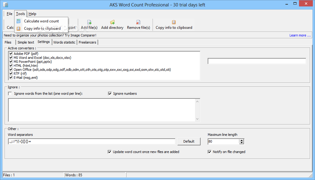Minimize the AKS Word Count window
The image size is (315, 180).
pyautogui.click(x=287, y=4)
